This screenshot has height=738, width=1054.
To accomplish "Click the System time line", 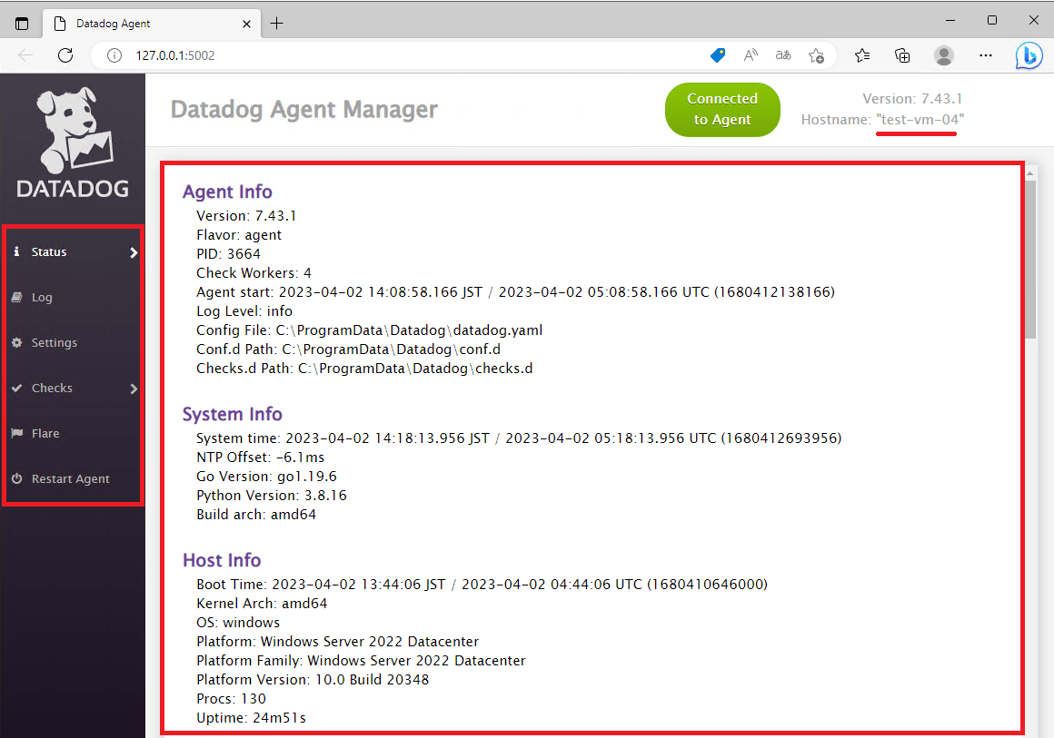I will 519,438.
